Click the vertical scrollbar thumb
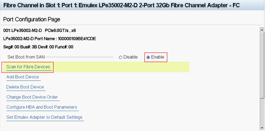The width and height of the screenshot is (265, 131). [262, 65]
